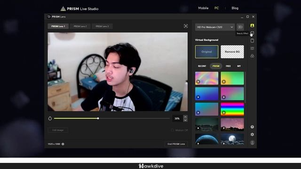Open the frame panel icon in sidebar
Screen dimensions: 301x169
[252, 41]
